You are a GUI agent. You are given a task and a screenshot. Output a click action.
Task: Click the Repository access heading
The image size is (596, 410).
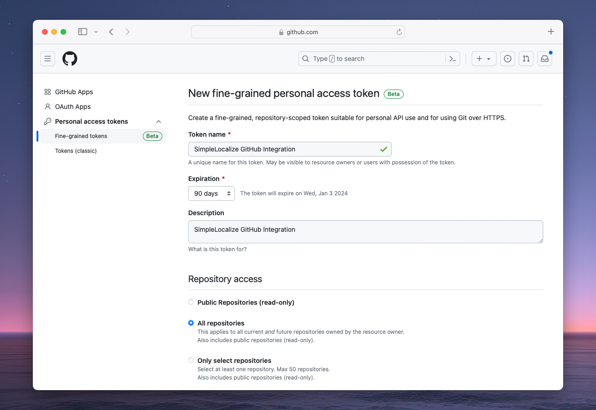point(225,279)
